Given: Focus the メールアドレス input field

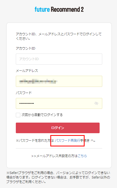Looking at the screenshot, I should pyautogui.click(x=59, y=81).
